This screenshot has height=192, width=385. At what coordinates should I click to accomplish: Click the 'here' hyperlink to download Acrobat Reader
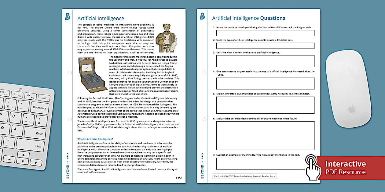273,176
